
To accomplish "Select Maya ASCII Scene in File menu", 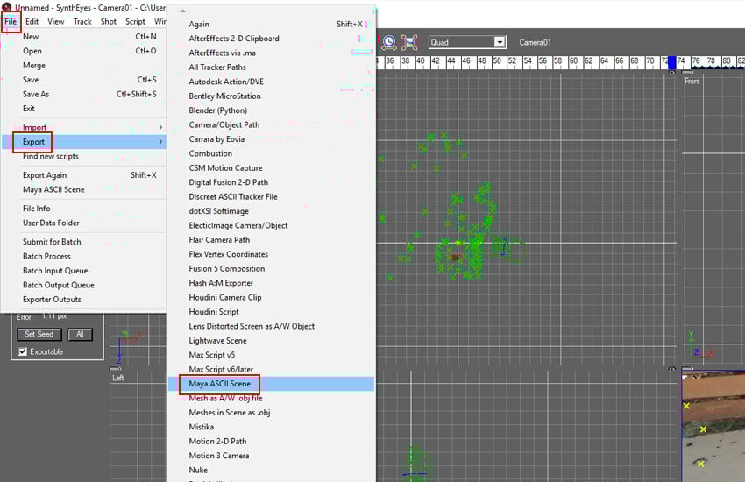I will [84, 189].
